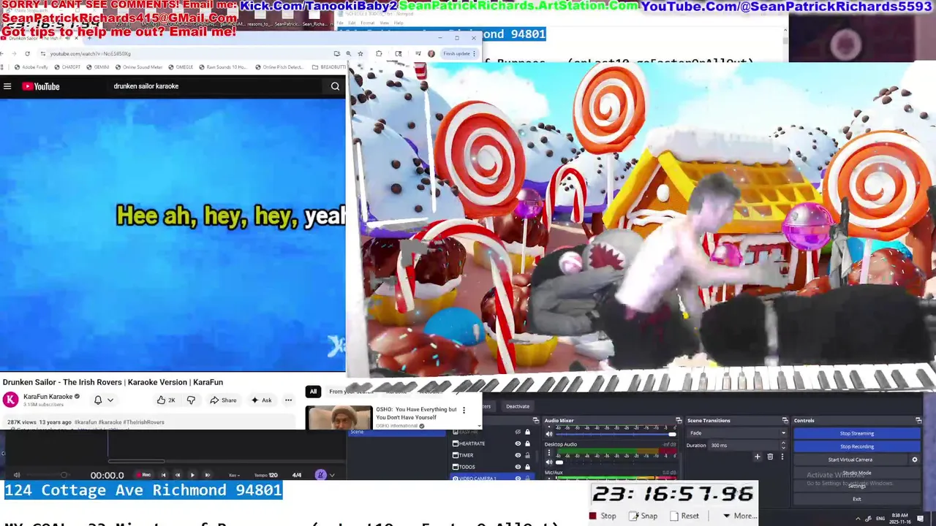Open GEMINI bookmark
The width and height of the screenshot is (936, 526).
(98, 67)
